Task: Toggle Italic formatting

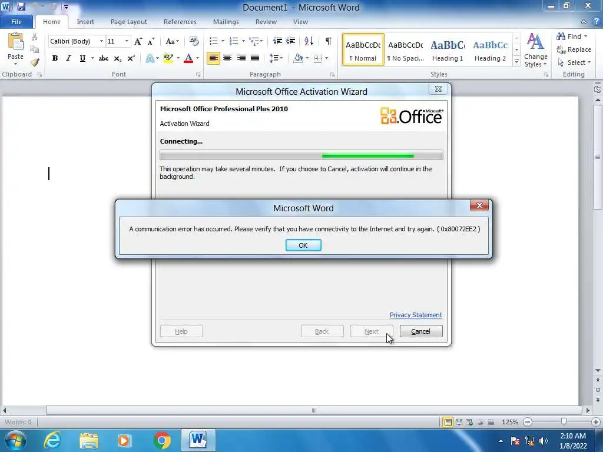Action: tap(68, 58)
